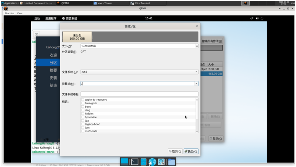Check the boot flag checkbox
Viewport: 296px width, 167px height.
83,106
